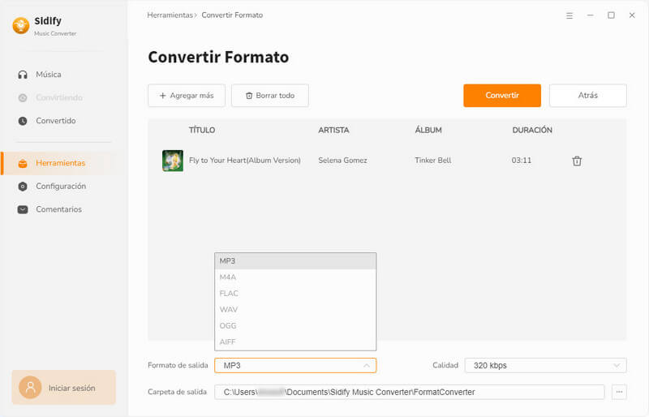Start conversion with Convertir button

click(502, 96)
